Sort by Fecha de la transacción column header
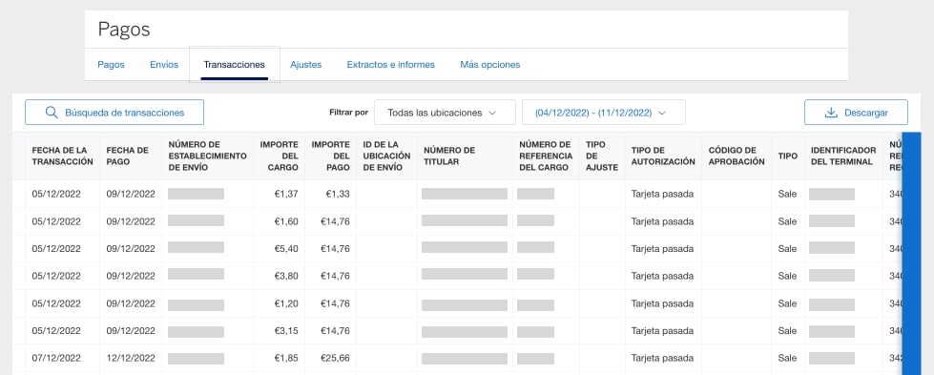934x375 pixels. pos(63,156)
